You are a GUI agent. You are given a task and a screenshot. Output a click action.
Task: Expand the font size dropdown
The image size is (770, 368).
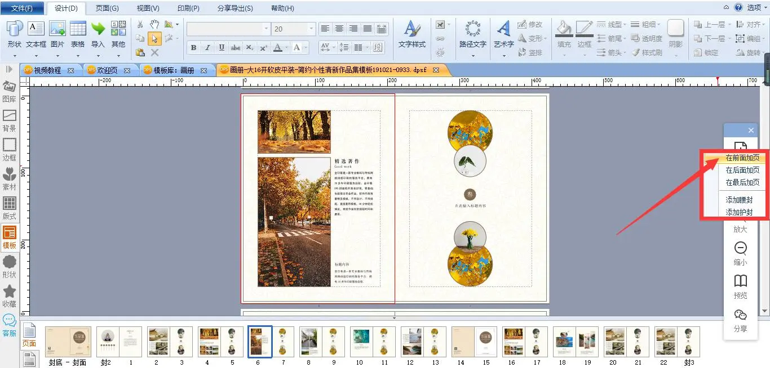[x=311, y=29]
